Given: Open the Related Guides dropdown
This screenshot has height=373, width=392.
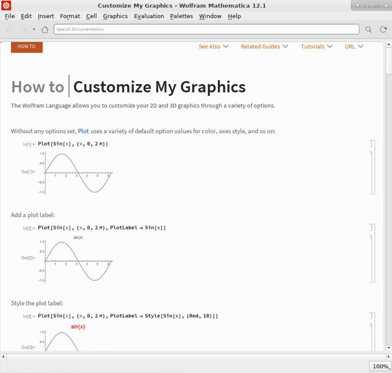Looking at the screenshot, I should pos(264,46).
